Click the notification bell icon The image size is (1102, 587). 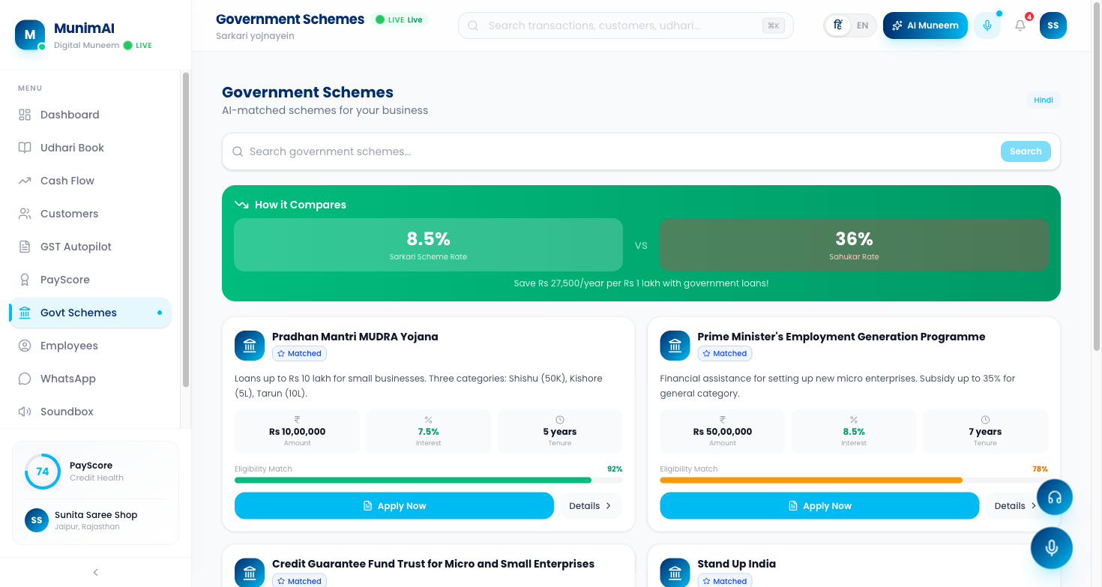(x=1020, y=25)
